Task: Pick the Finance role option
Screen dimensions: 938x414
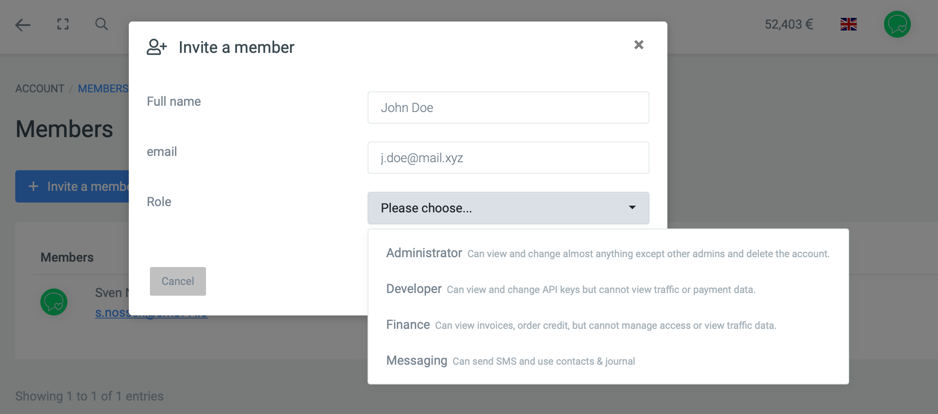Action: 408,325
